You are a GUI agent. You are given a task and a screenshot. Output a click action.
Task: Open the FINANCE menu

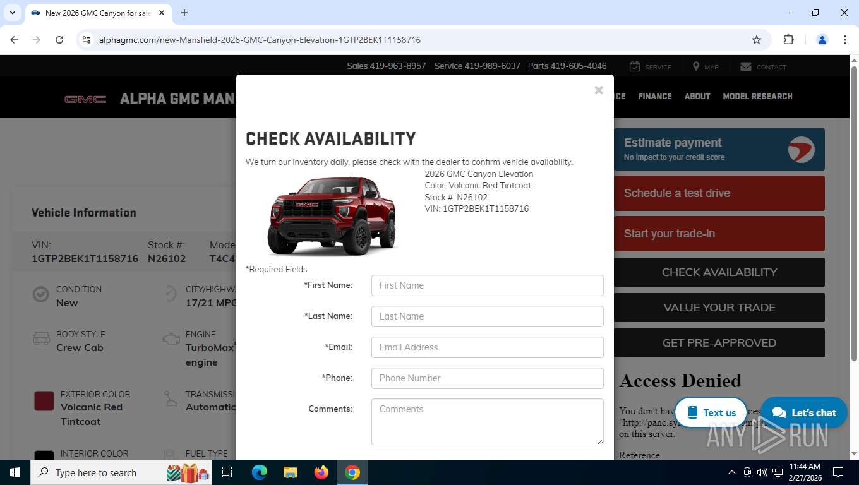pos(654,96)
